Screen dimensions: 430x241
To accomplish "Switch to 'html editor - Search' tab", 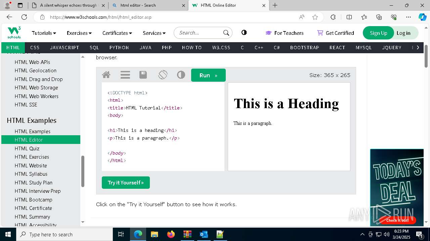I will point(148,5).
